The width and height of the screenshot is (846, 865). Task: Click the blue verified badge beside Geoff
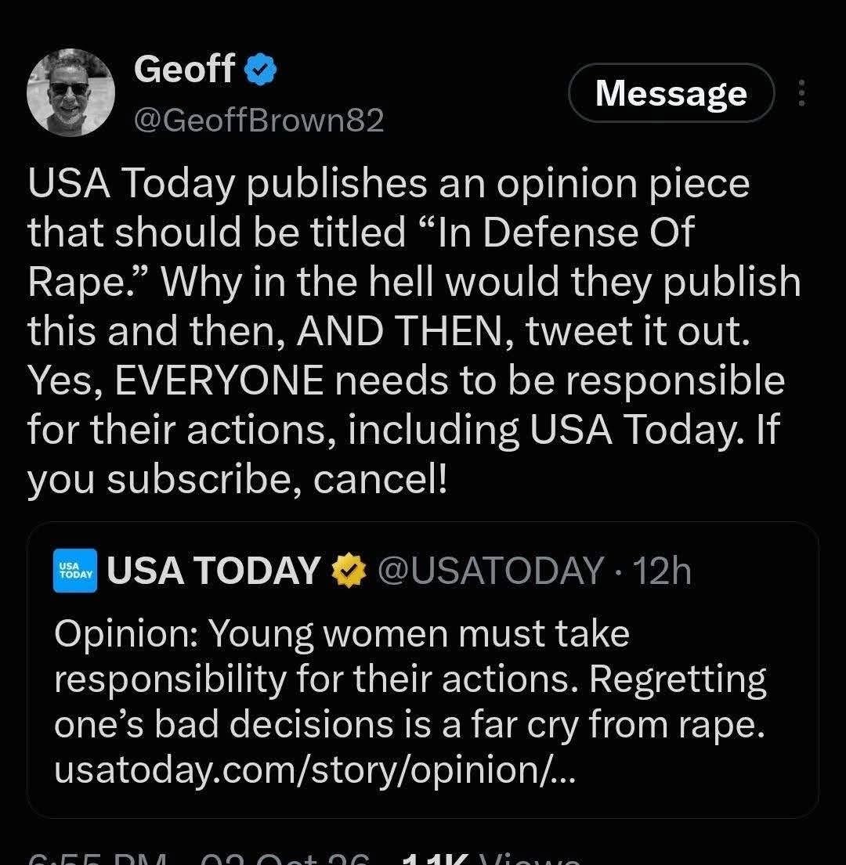pos(260,70)
